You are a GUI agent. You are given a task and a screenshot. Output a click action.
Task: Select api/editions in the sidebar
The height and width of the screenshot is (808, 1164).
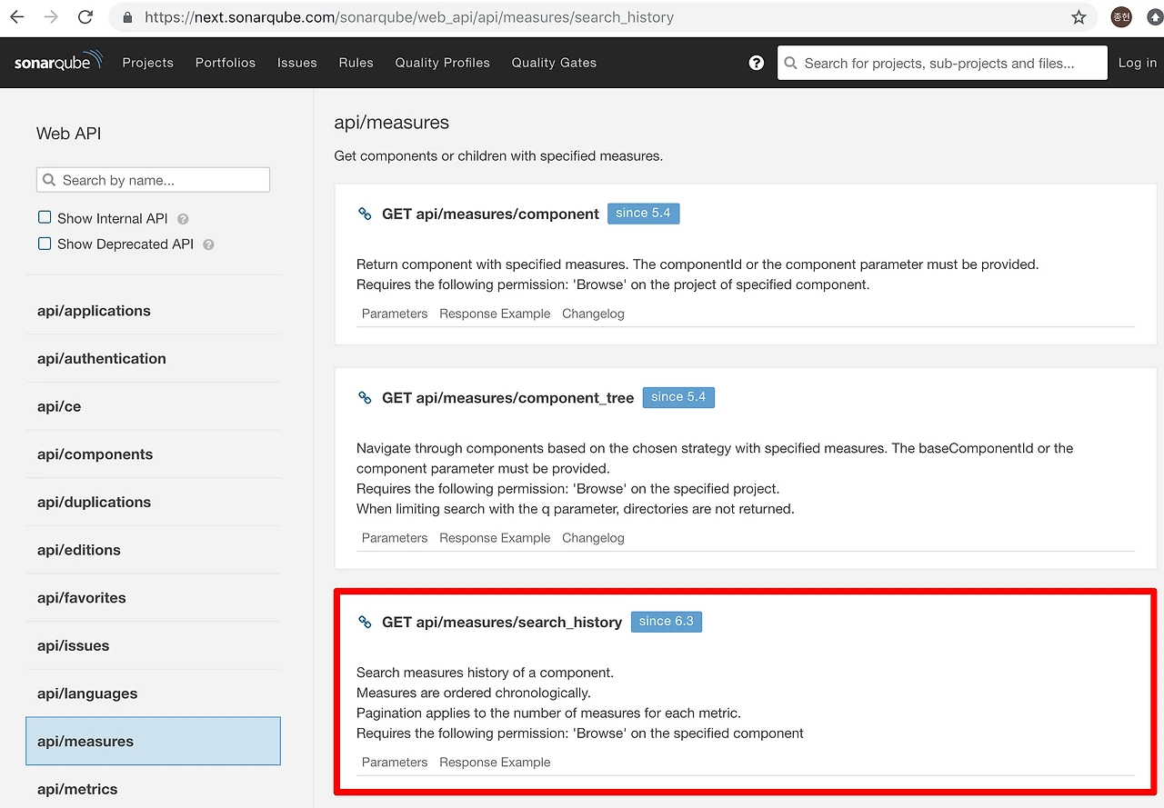153,550
